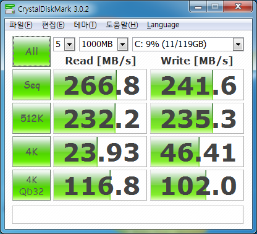Click the Read [MB/s] column header
257x234 pixels.
coord(101,61)
